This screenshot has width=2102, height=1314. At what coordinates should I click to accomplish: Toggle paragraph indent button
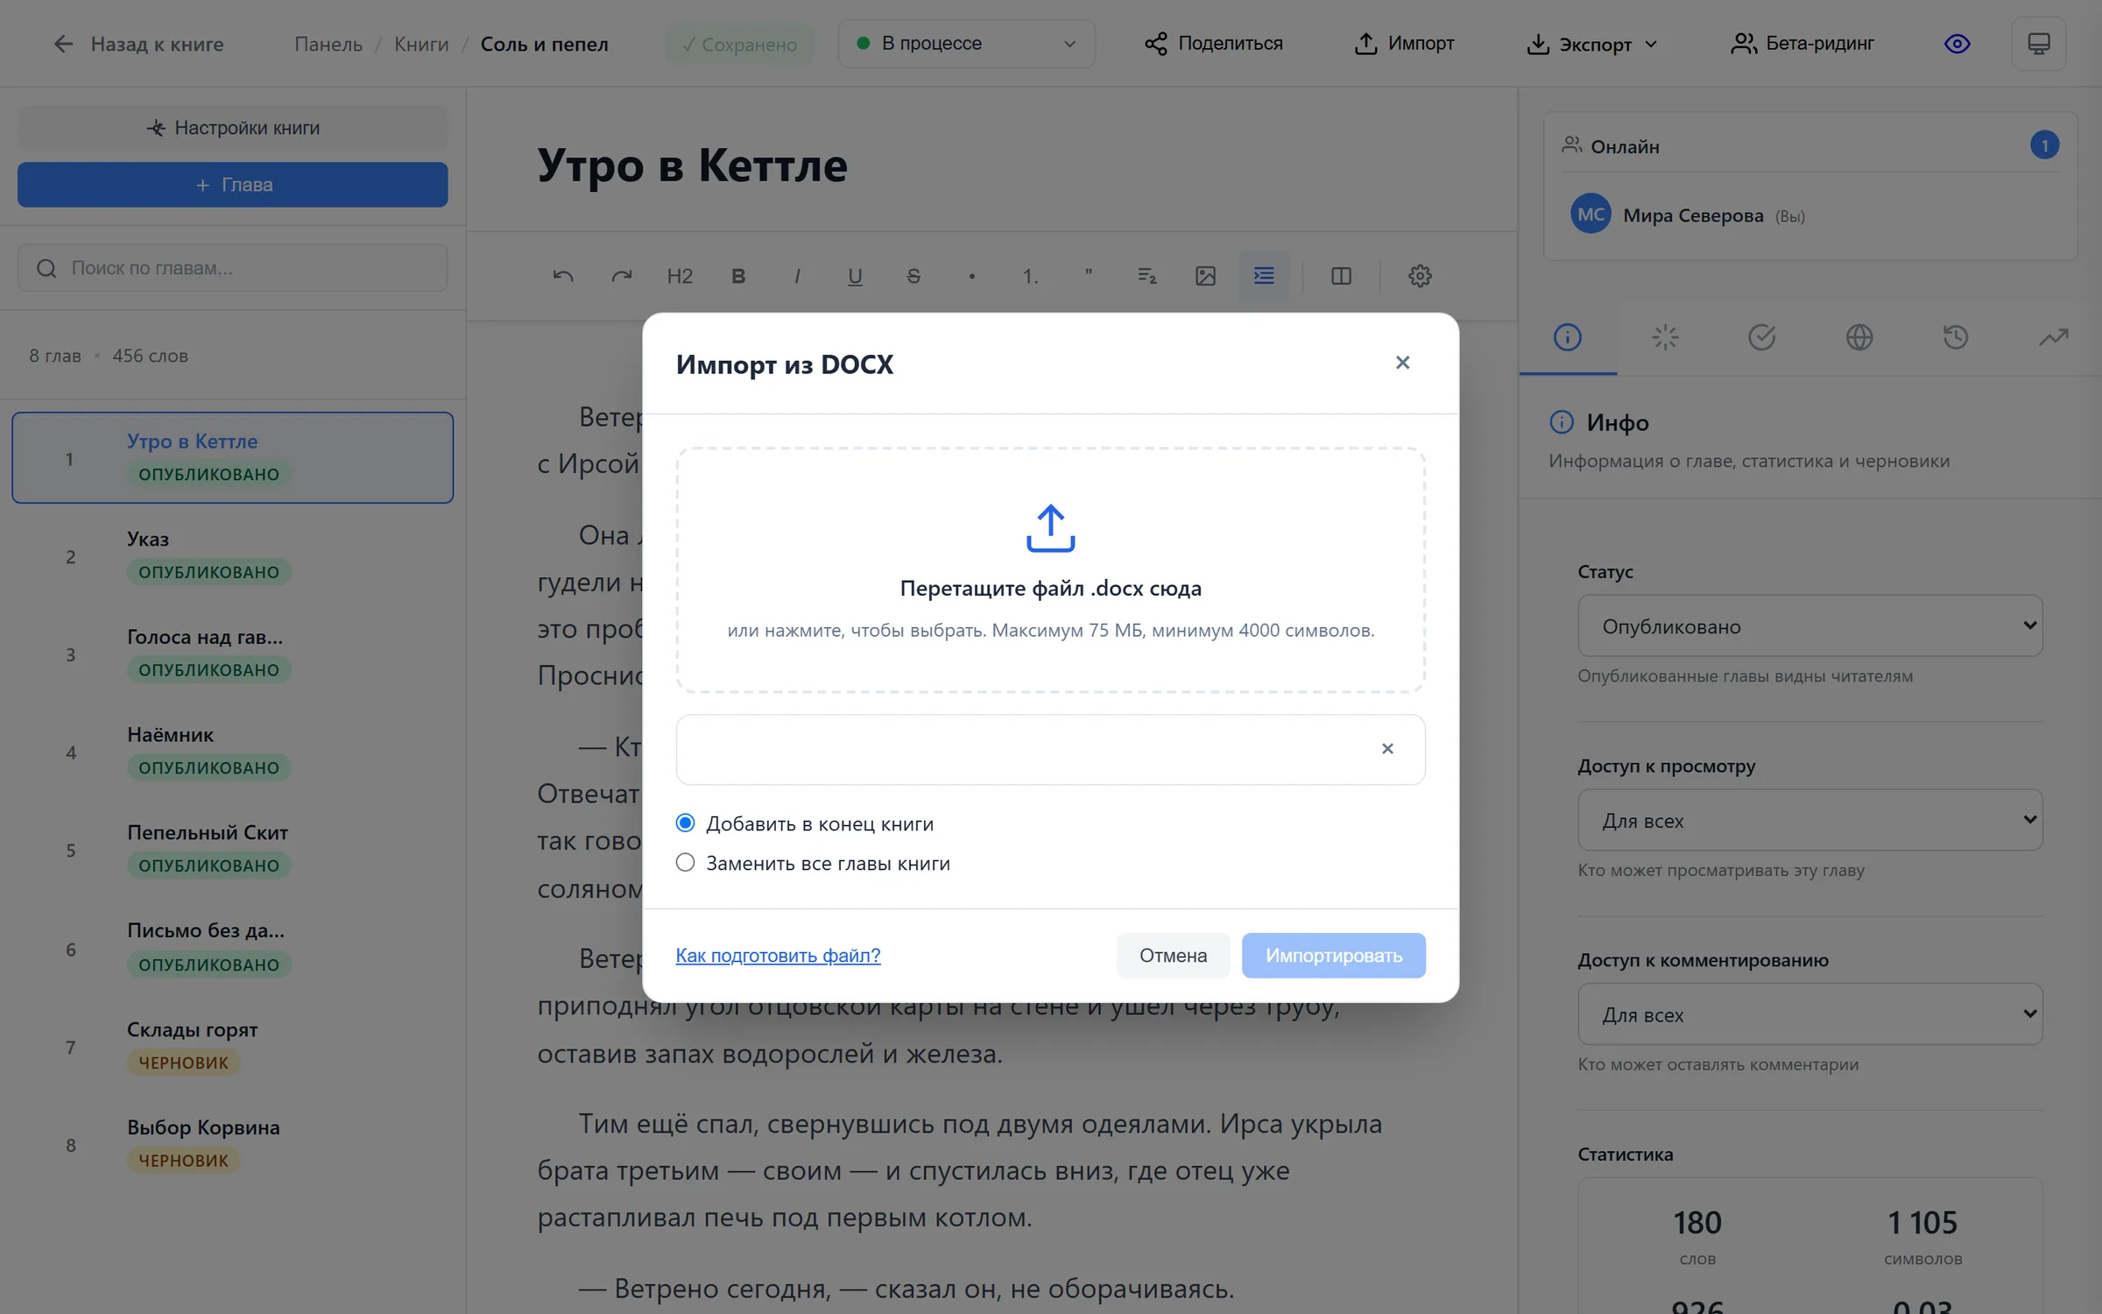(x=1264, y=276)
